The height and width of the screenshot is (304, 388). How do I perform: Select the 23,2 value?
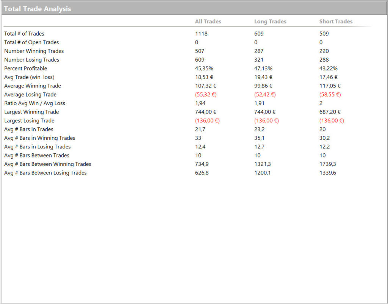(259, 129)
